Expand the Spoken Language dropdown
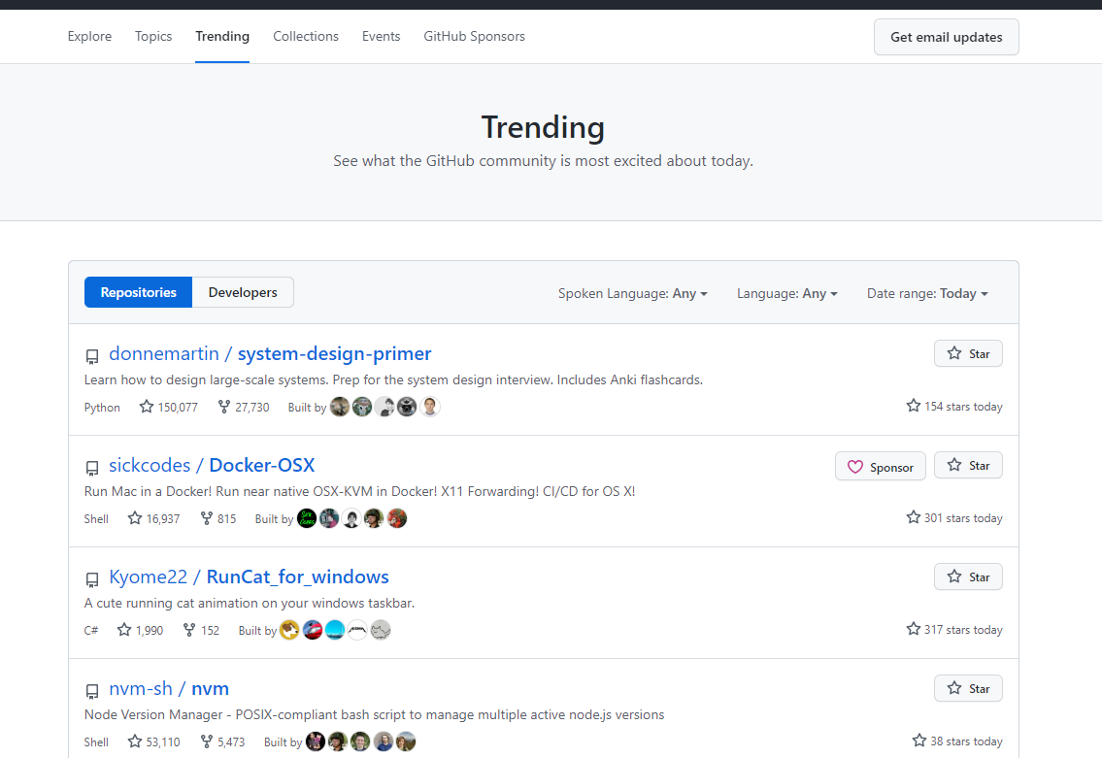 [632, 294]
